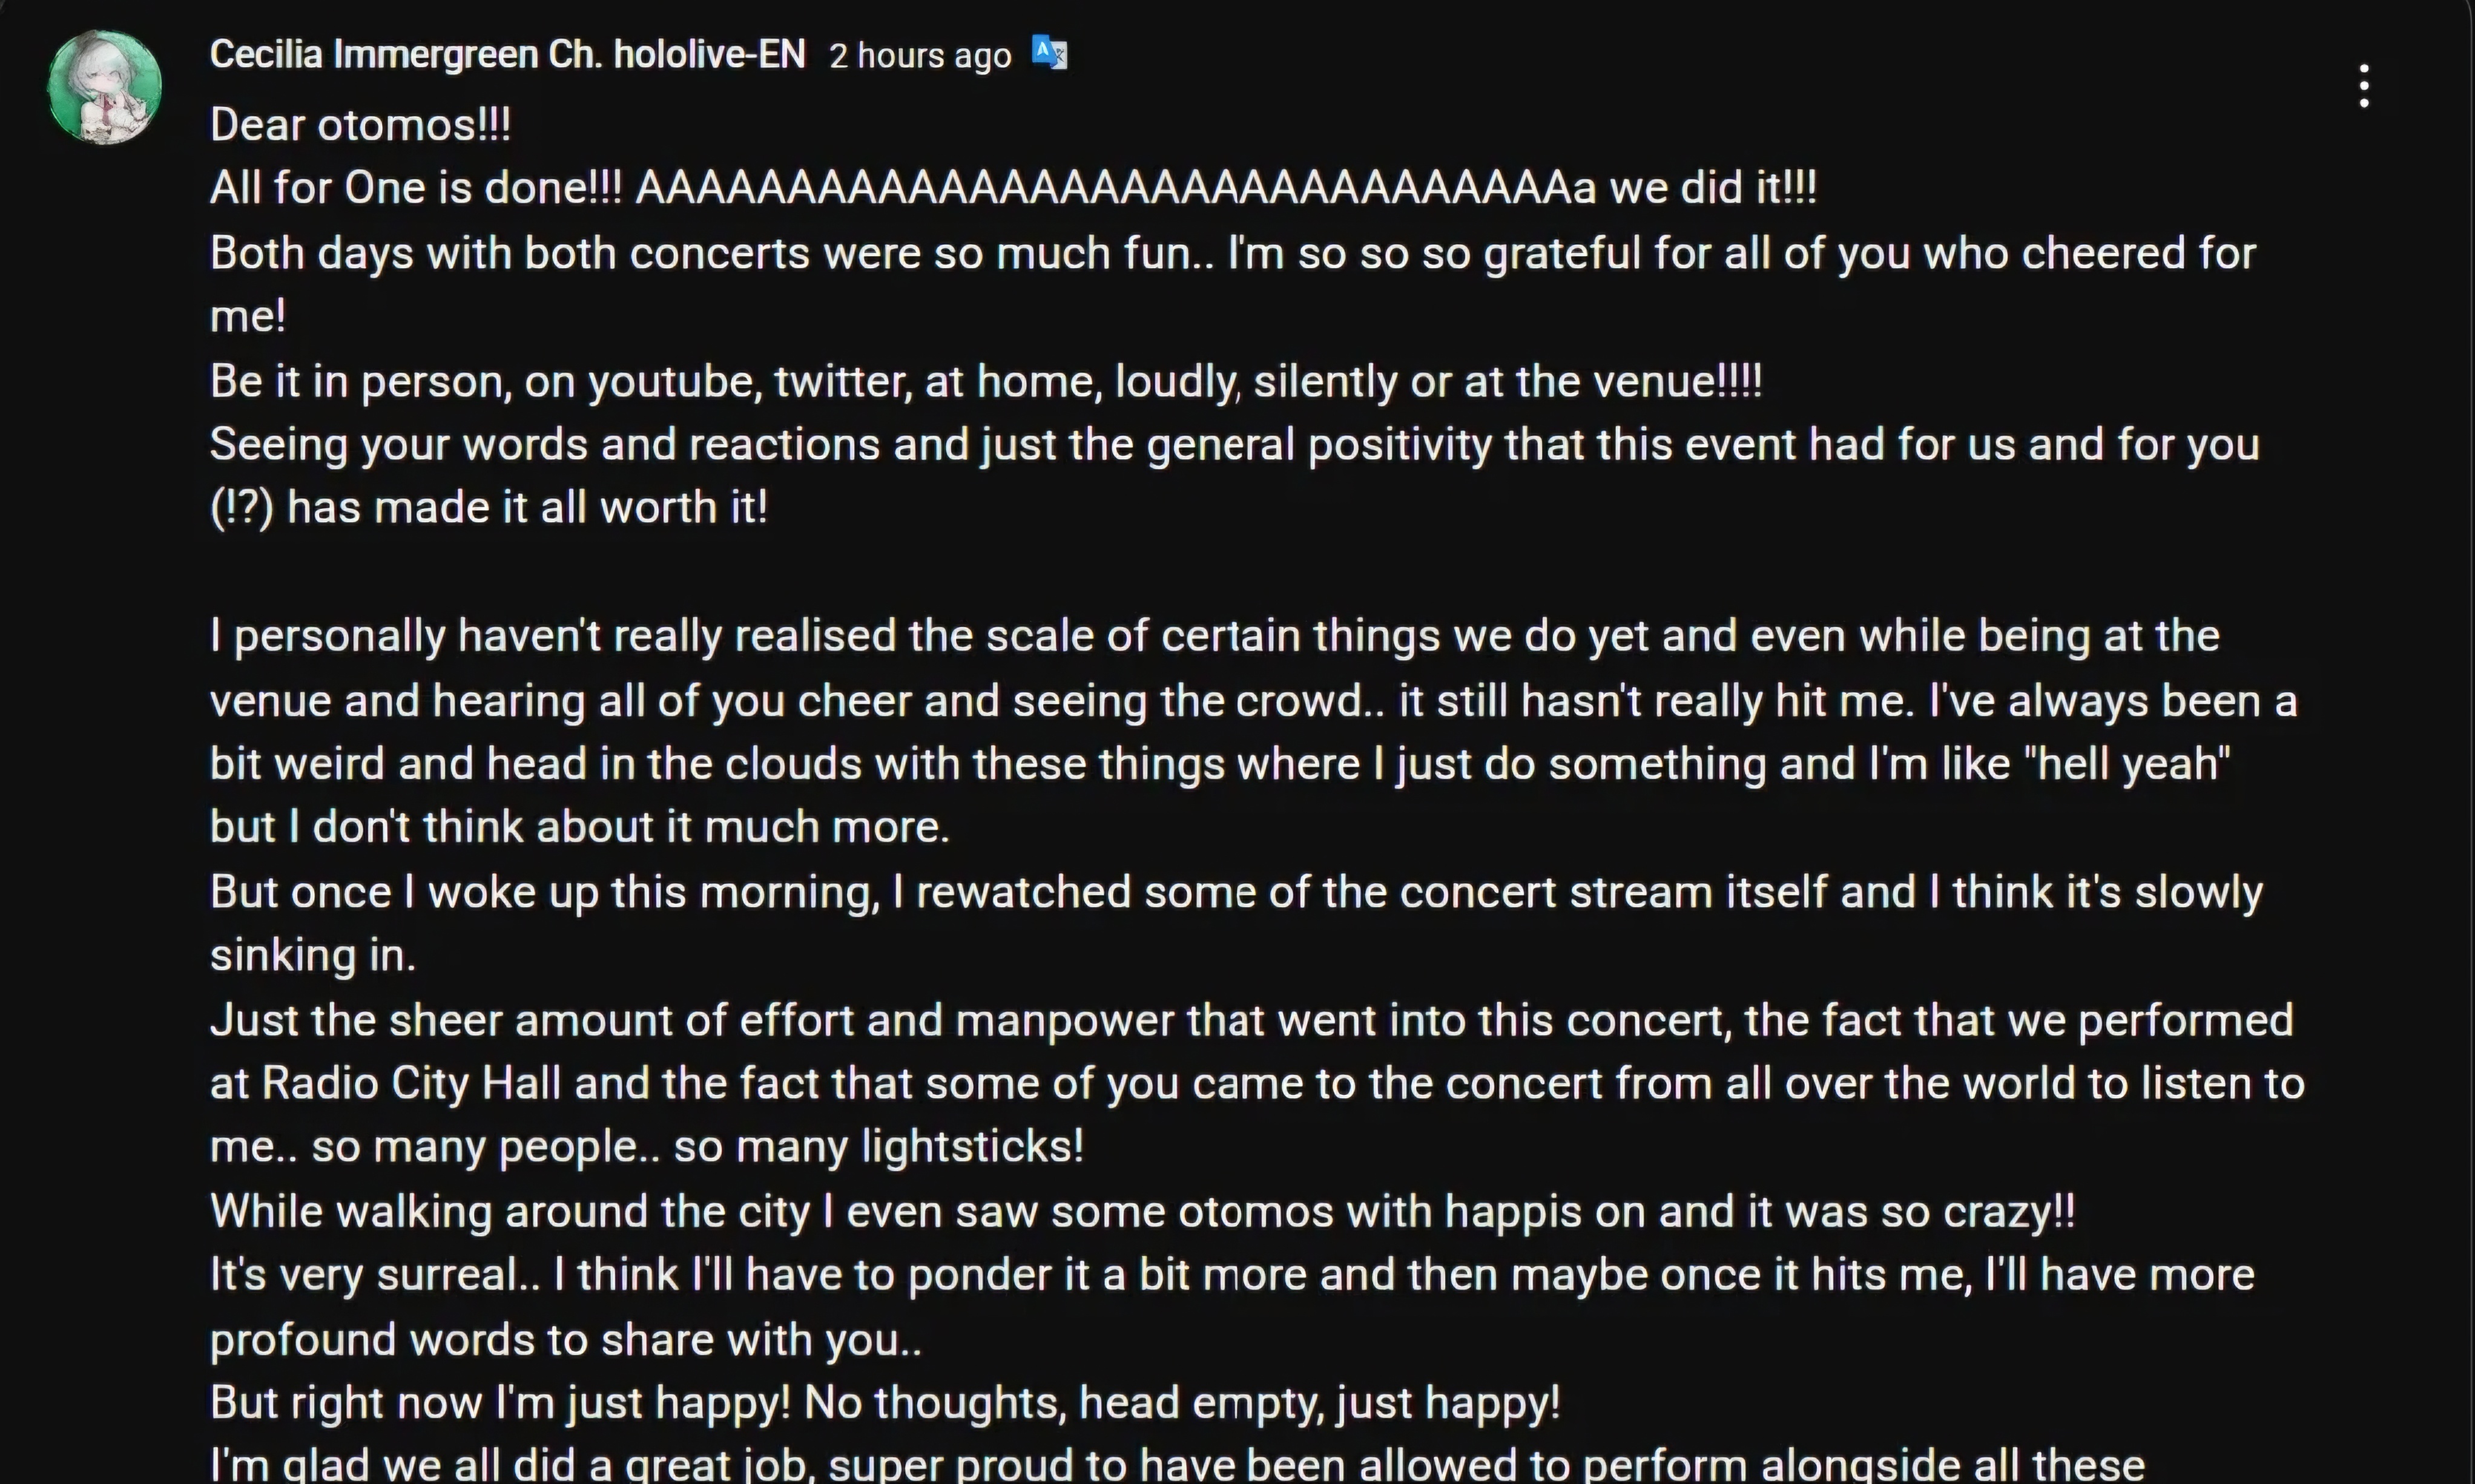Click the line "but I don't think about it much more."
2475x1484 pixels.
pyautogui.click(x=579, y=827)
